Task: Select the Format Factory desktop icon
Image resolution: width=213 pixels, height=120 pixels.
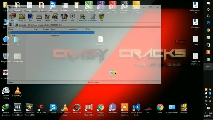Action: (6, 93)
